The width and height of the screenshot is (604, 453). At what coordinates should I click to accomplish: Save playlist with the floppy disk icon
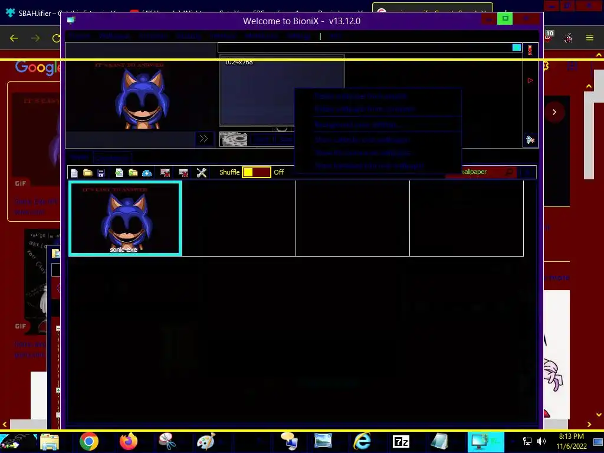pos(101,173)
